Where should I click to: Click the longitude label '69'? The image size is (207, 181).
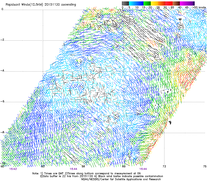[124, 167]
